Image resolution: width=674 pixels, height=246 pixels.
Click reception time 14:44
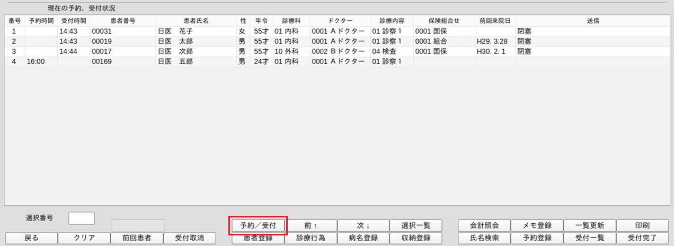tap(68, 51)
